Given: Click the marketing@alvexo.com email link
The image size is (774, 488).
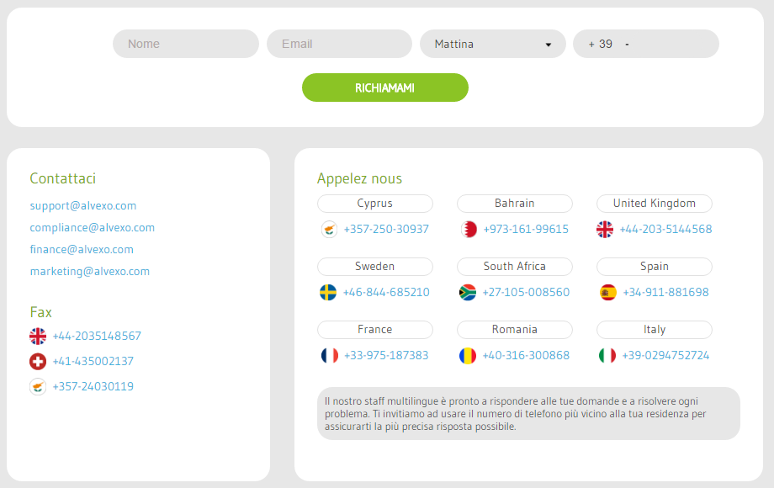Looking at the screenshot, I should tap(90, 272).
